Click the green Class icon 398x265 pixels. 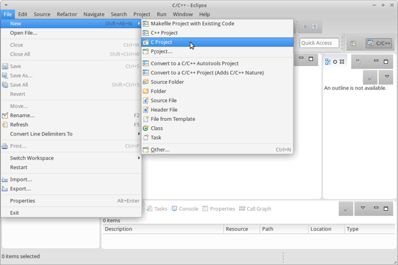pyautogui.click(x=146, y=128)
